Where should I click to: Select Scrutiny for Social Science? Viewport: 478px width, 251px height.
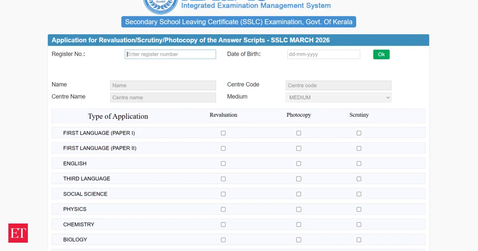click(x=359, y=194)
